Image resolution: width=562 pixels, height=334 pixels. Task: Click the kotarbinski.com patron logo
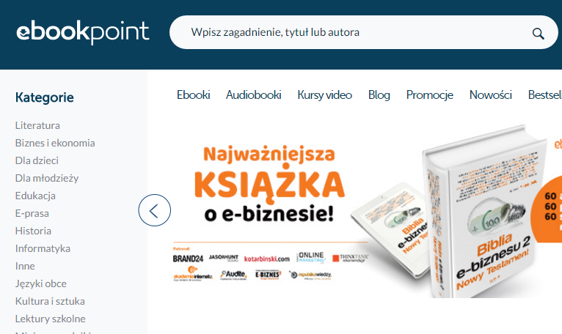click(x=266, y=259)
